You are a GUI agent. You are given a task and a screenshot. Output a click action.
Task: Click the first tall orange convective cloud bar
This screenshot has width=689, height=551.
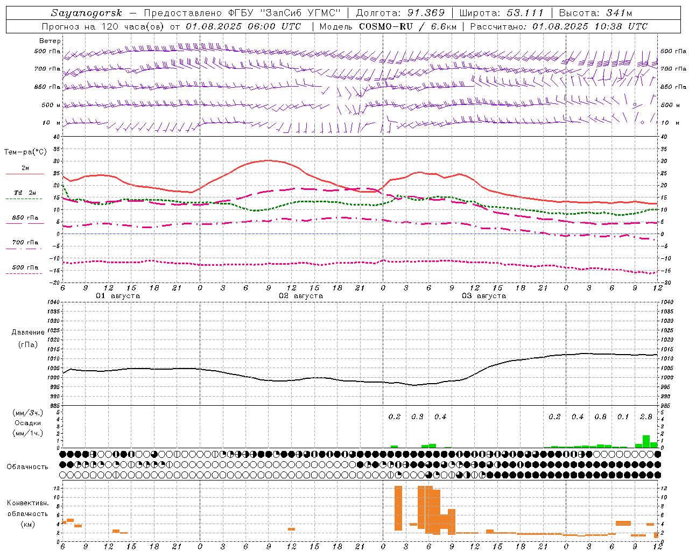coord(398,508)
